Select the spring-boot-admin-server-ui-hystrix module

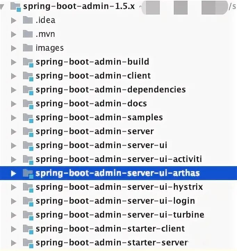[119, 187]
